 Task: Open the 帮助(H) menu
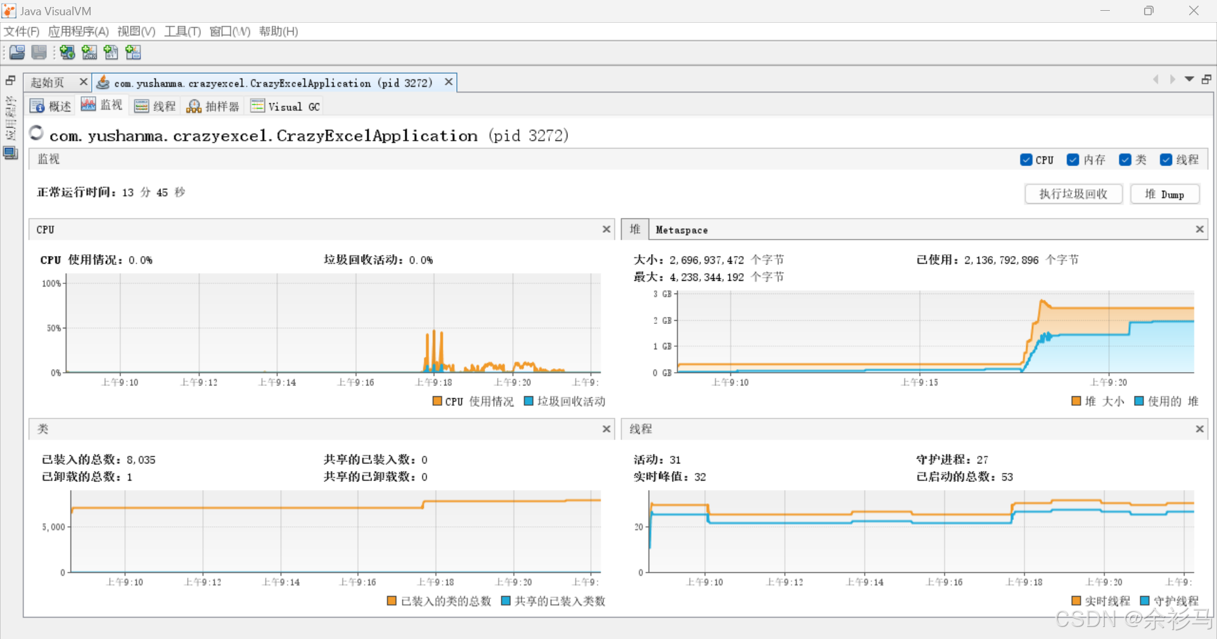coord(278,31)
